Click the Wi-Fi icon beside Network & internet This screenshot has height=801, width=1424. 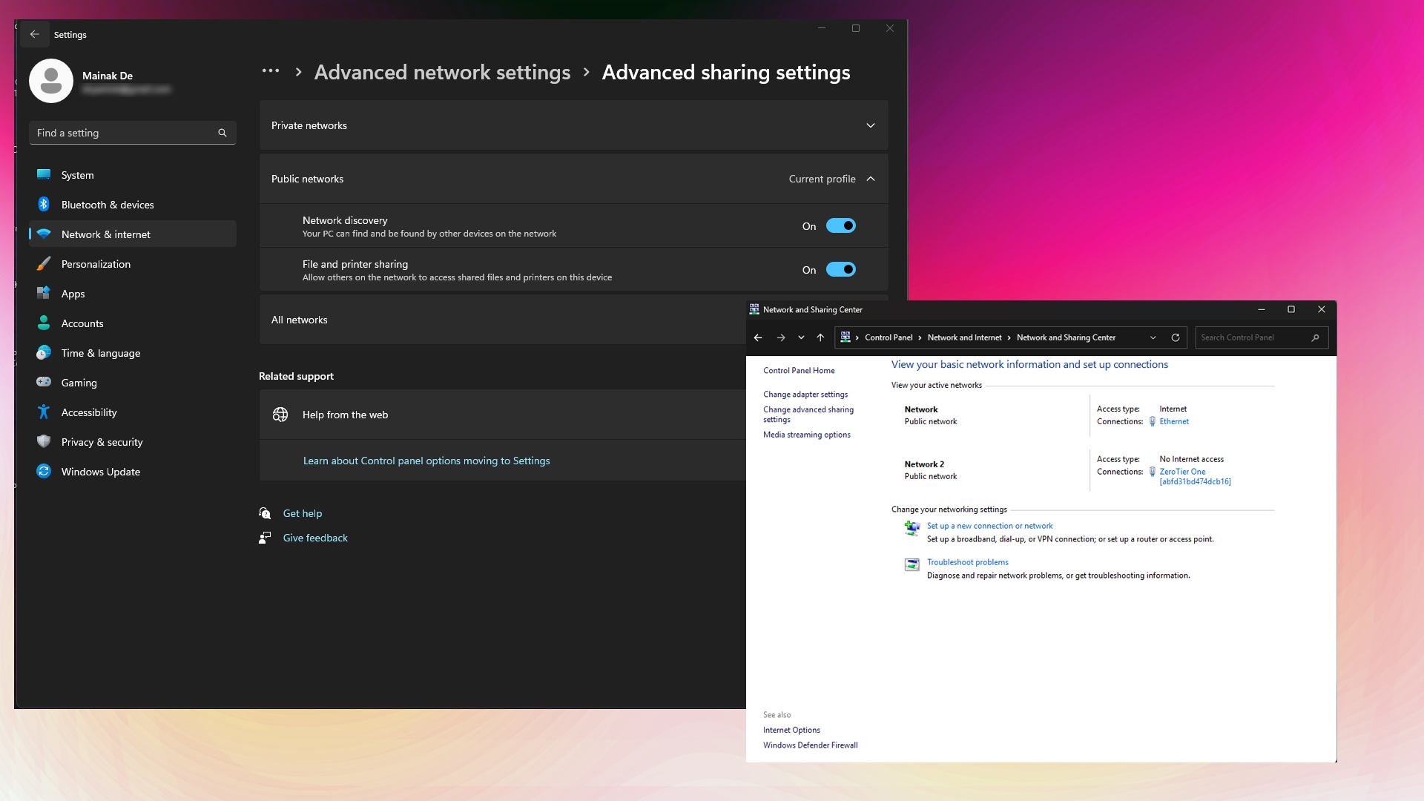tap(44, 234)
